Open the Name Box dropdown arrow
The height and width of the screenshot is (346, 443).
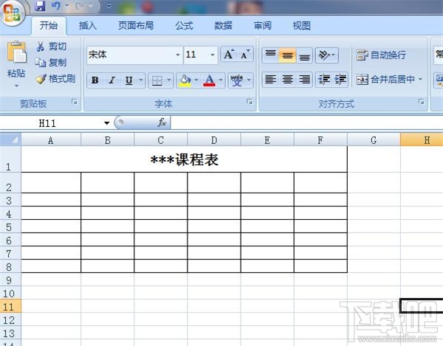(106, 123)
